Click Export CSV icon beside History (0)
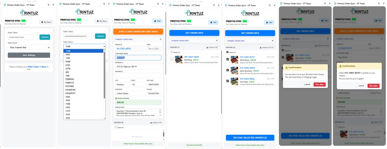Viewport: 387px width, 149px height. point(151,122)
